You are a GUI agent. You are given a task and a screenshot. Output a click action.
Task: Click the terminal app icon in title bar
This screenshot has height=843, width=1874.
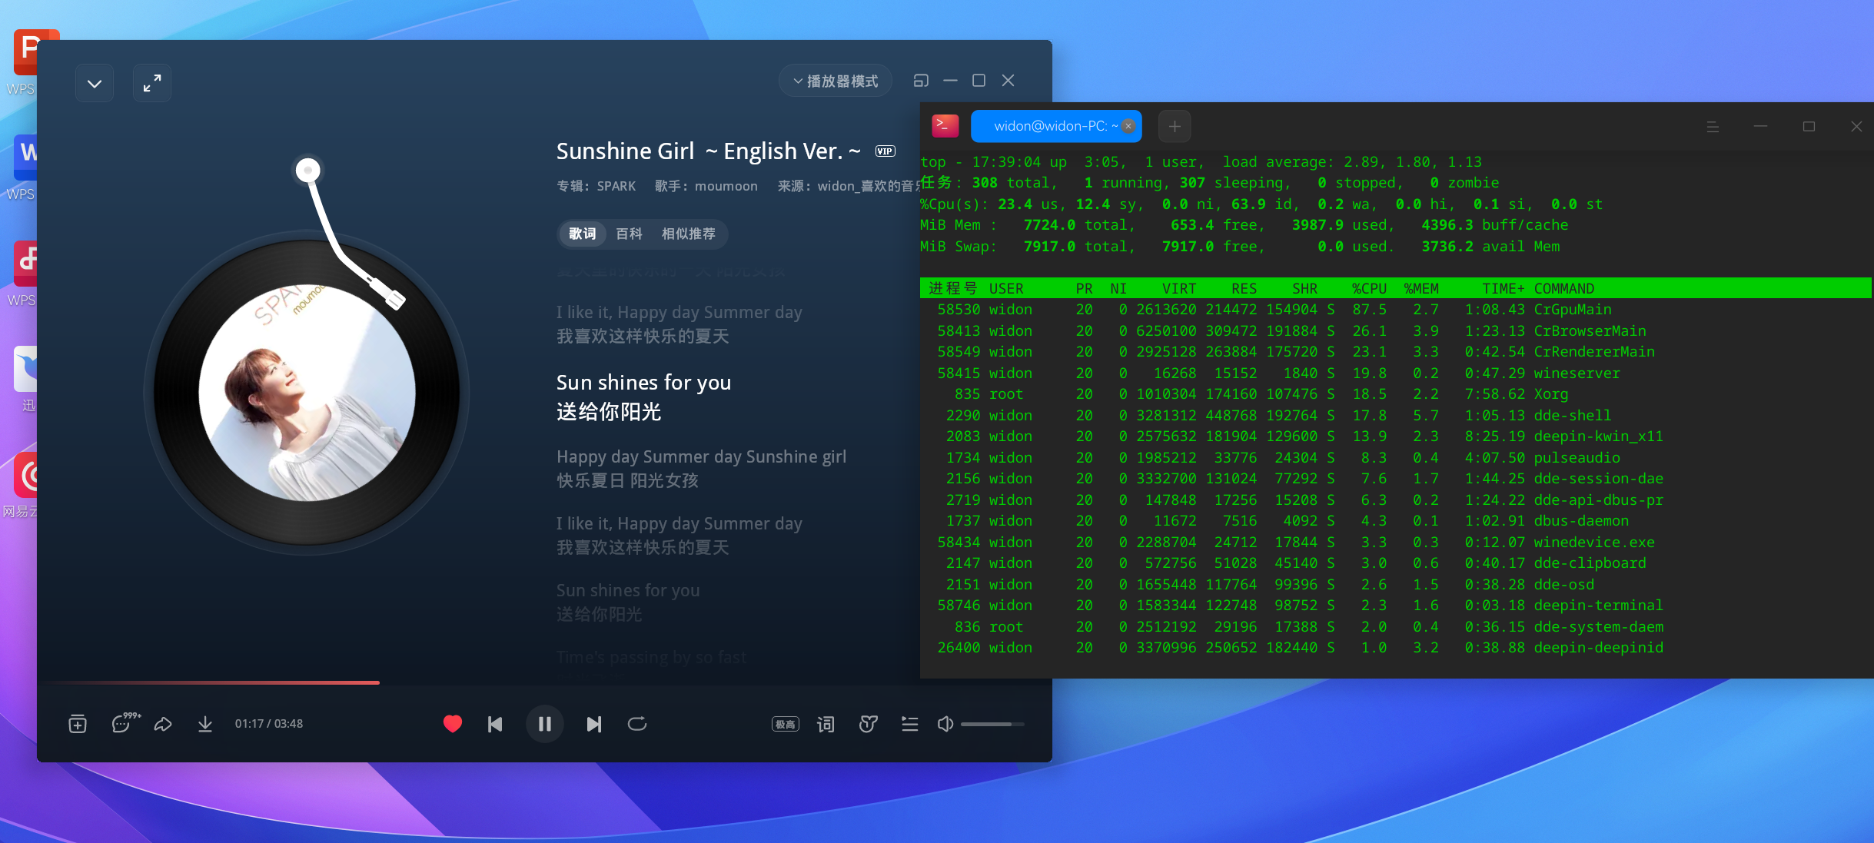click(945, 125)
